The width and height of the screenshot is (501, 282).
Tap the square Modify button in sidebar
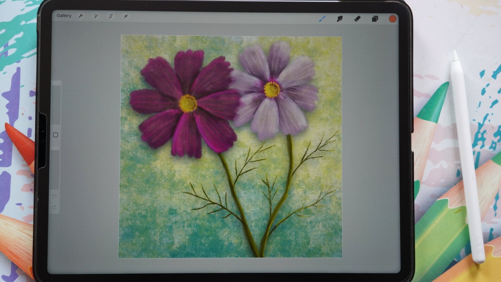coord(56,135)
